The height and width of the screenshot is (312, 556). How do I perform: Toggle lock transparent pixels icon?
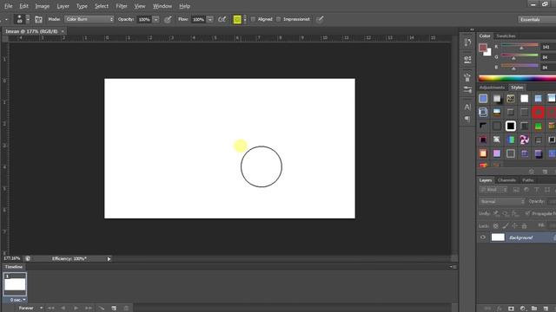496,225
